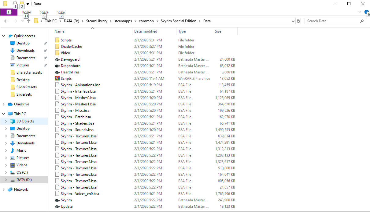Go to common breadcrumb folder

(x=146, y=21)
